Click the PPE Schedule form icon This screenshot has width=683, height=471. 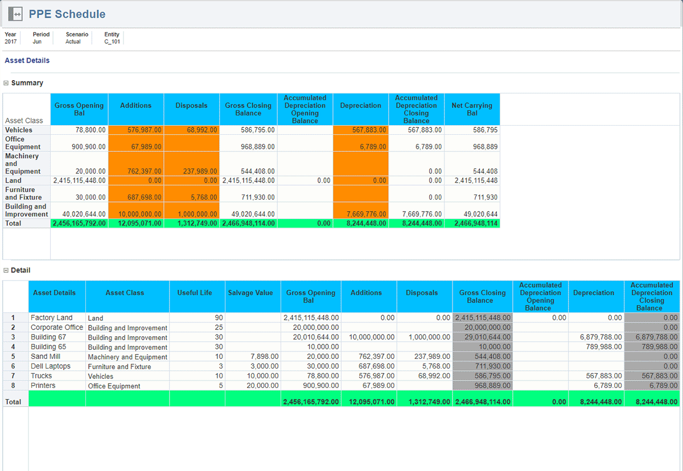(x=15, y=14)
